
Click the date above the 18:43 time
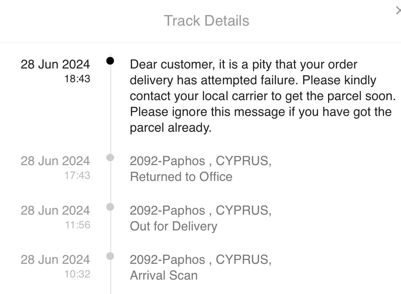(55, 65)
